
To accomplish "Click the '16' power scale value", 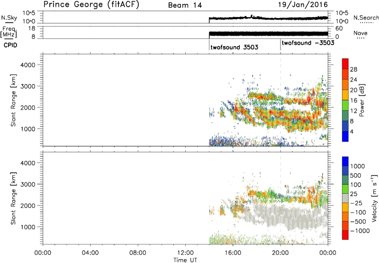I will (x=353, y=101).
